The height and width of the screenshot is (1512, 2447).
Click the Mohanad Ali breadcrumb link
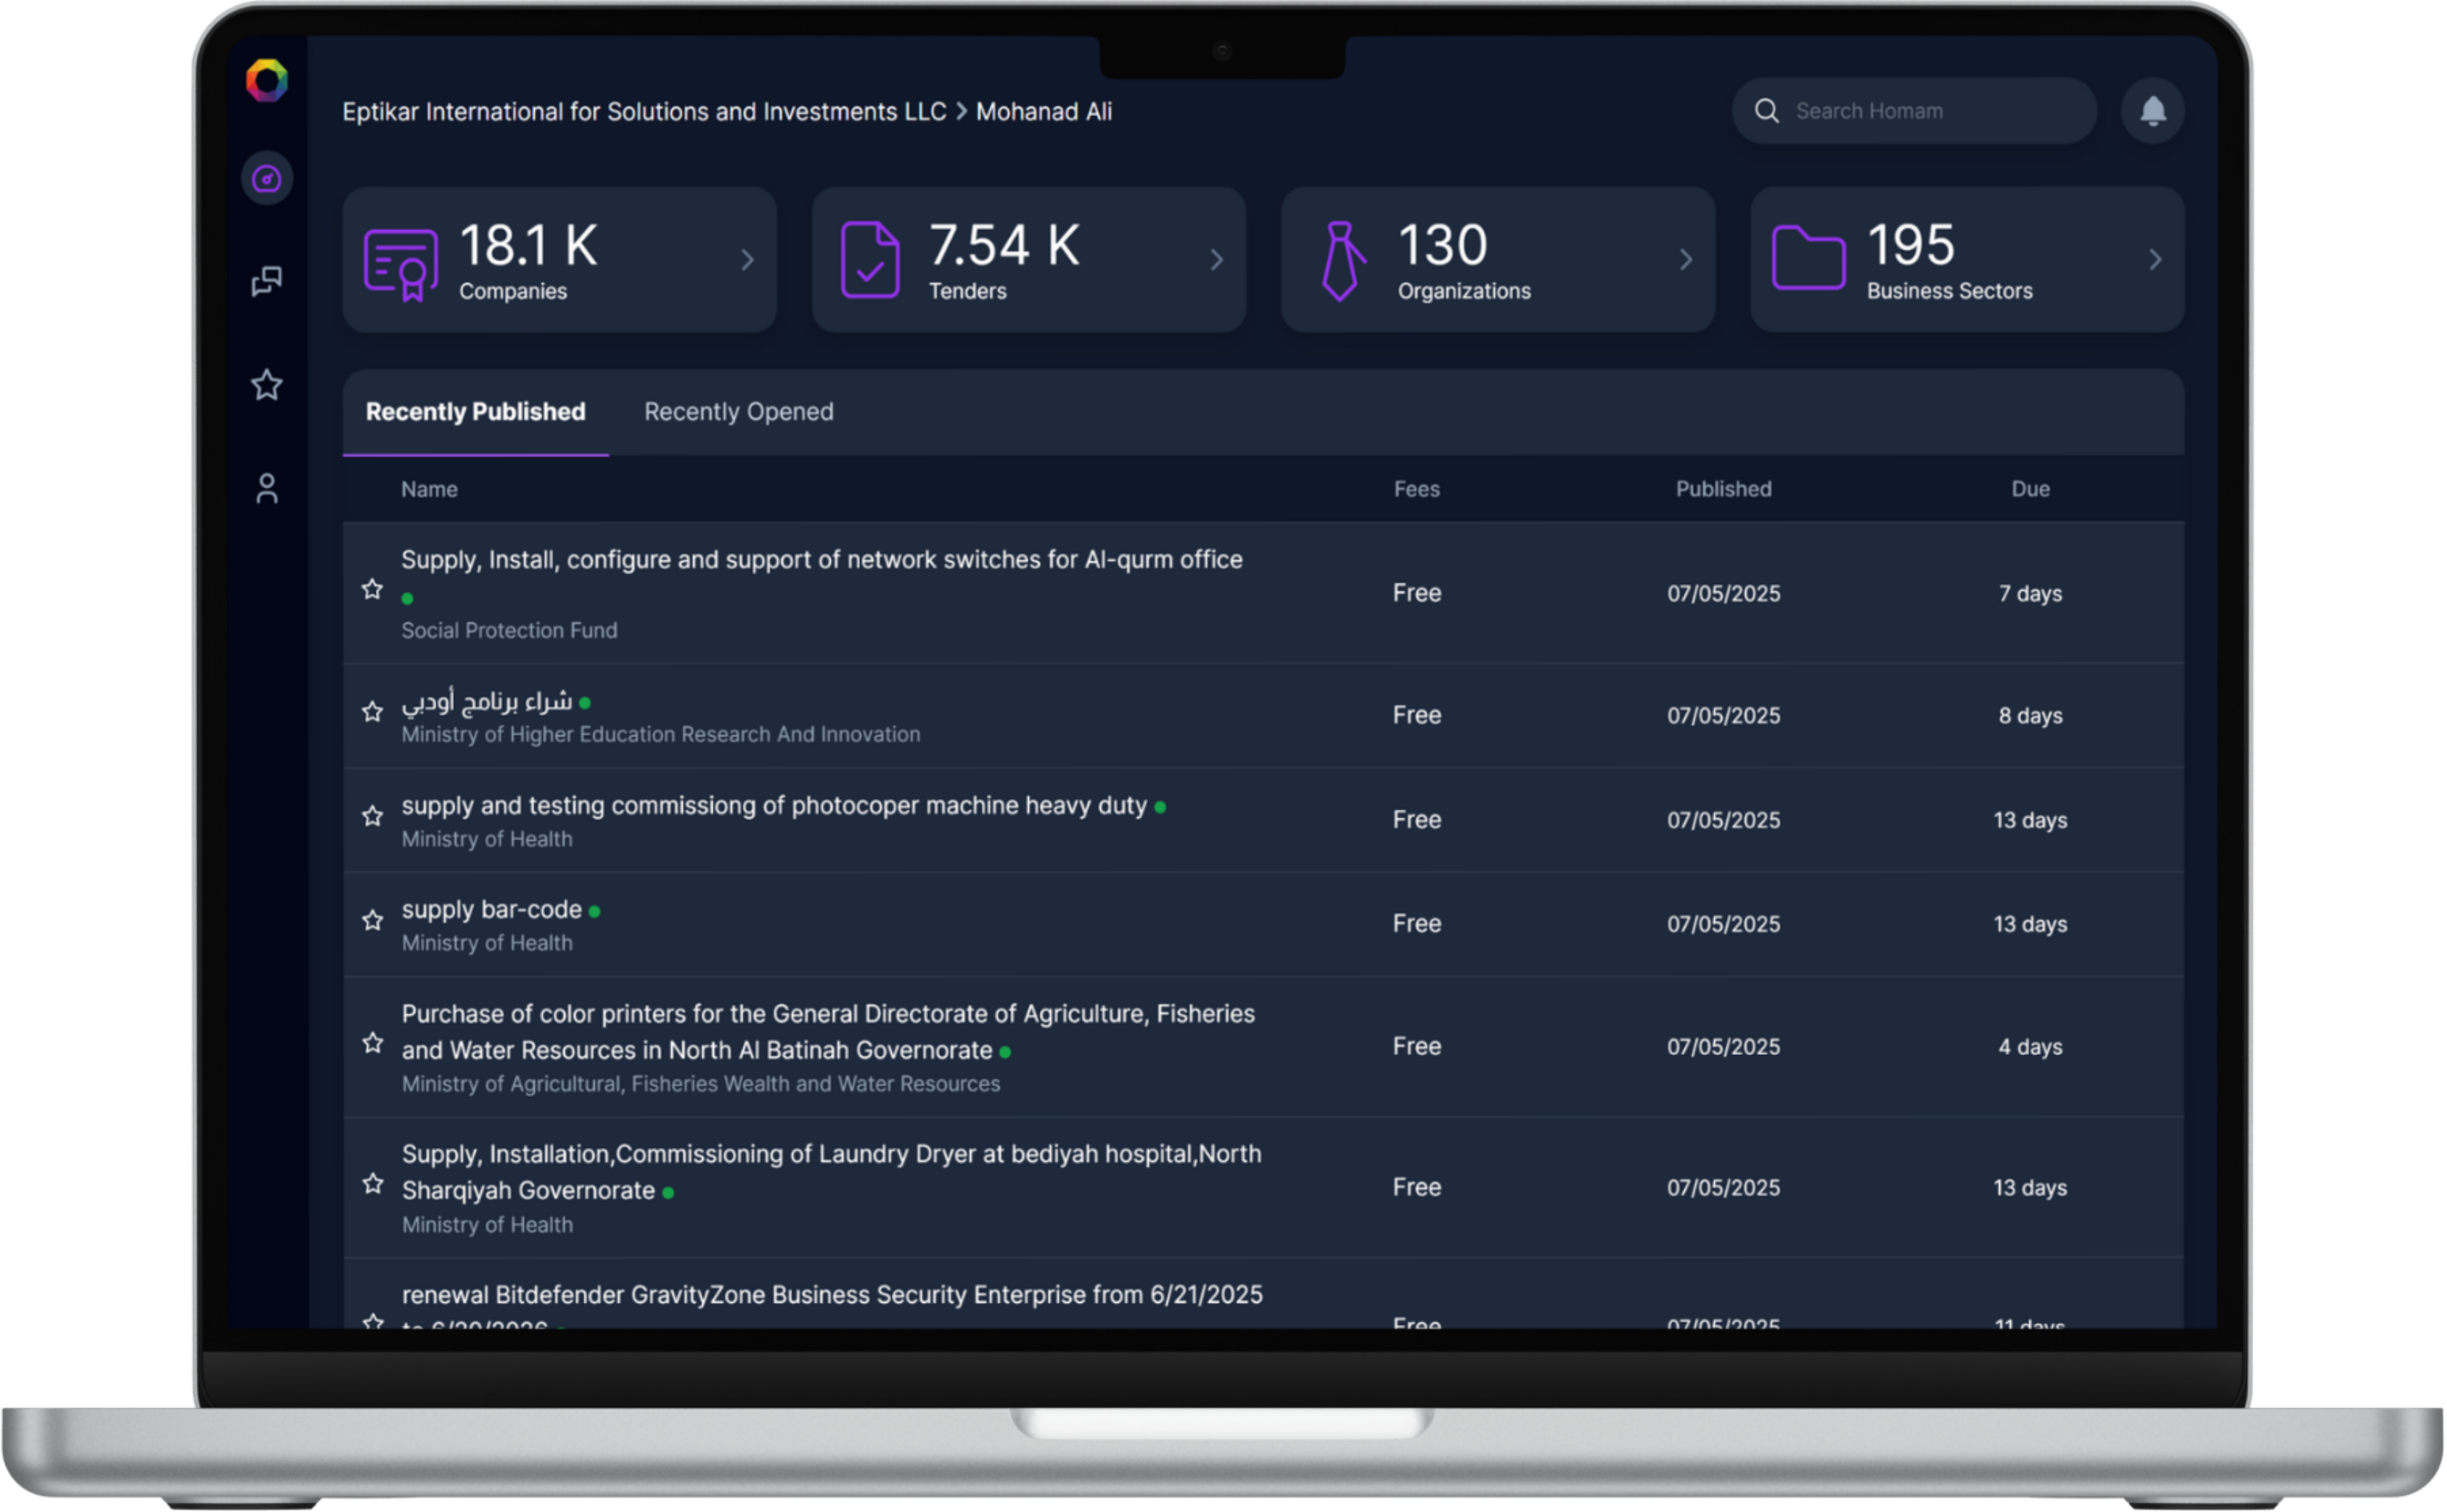click(x=1044, y=111)
